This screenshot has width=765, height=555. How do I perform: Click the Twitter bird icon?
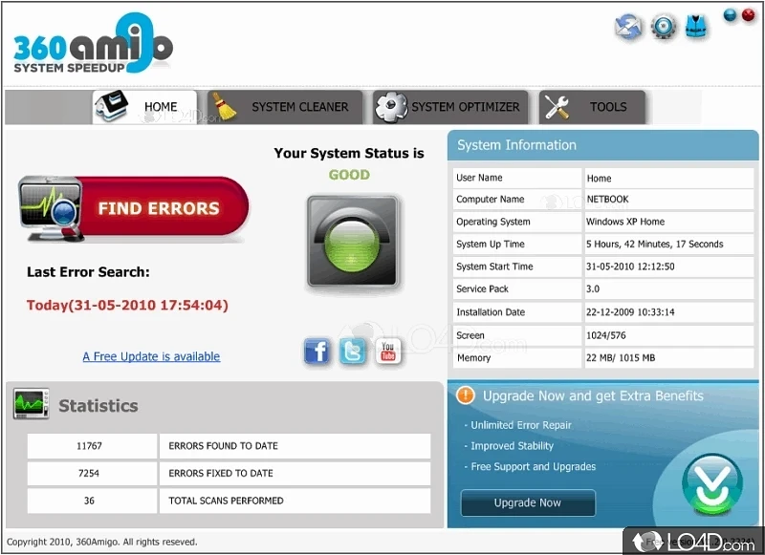coord(353,352)
